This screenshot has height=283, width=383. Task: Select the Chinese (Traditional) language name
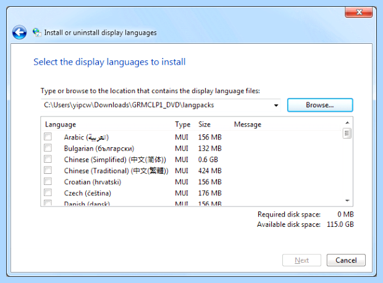(x=116, y=171)
